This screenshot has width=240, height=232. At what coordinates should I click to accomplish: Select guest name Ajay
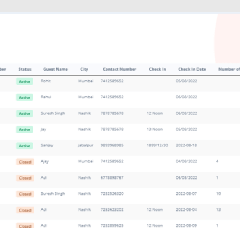tap(45, 161)
